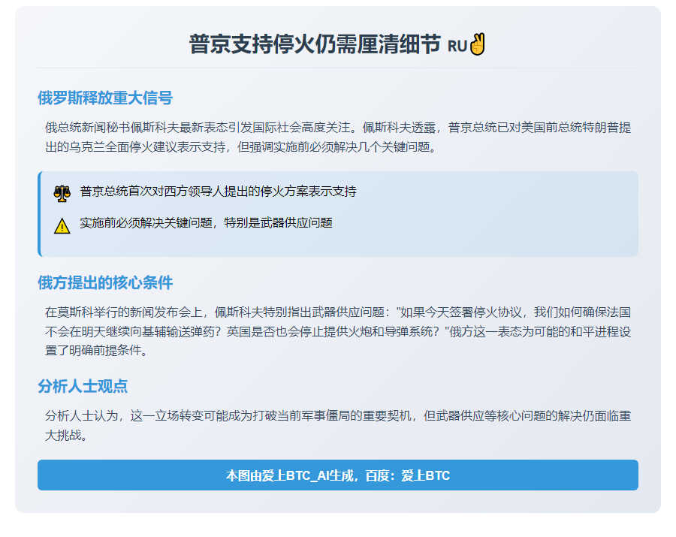
Task: Select the main title 普京支持停火仍需厘清细节
Action: (x=315, y=44)
